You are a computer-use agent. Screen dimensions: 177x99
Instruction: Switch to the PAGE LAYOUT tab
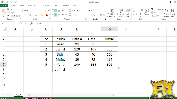[x=33, y=5]
